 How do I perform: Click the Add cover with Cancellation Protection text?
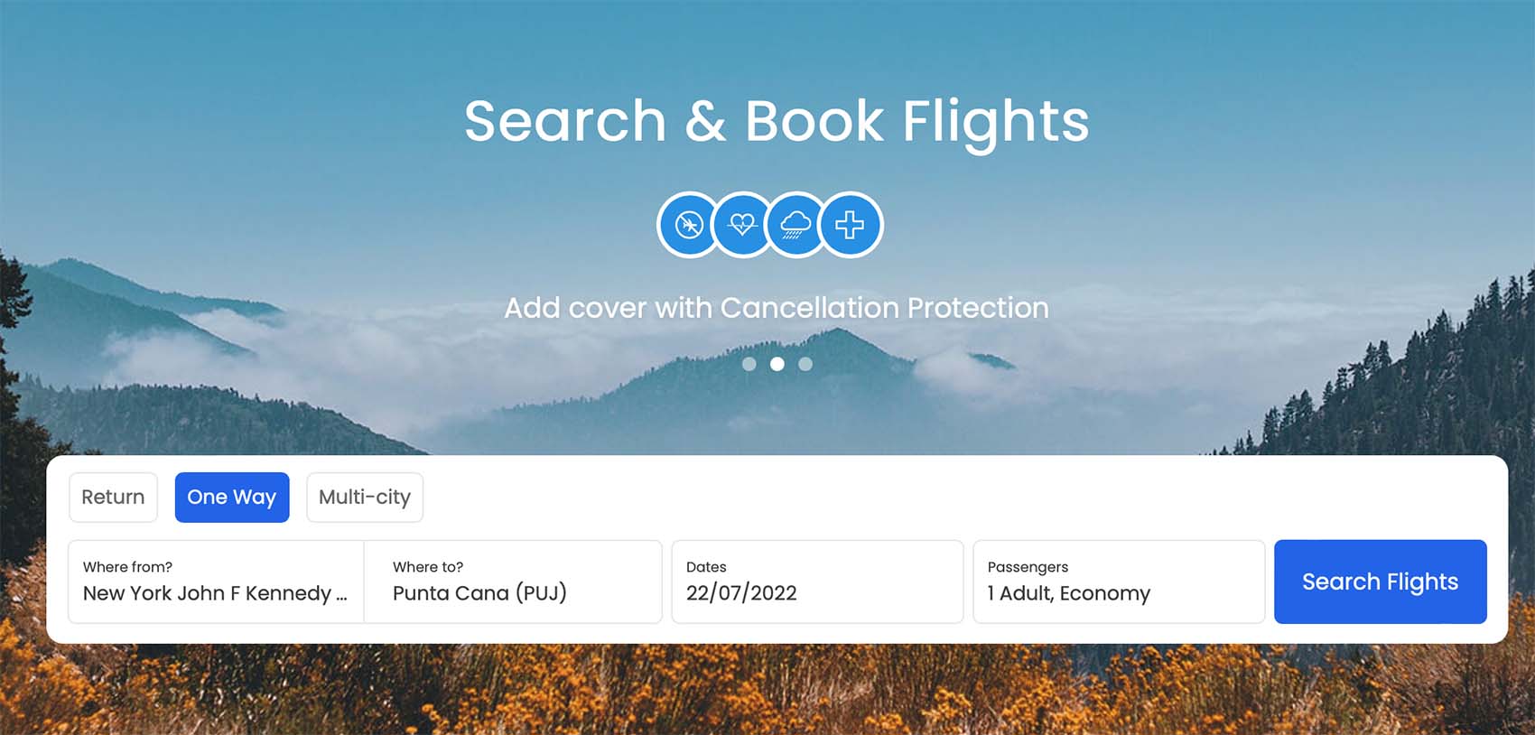coord(777,308)
